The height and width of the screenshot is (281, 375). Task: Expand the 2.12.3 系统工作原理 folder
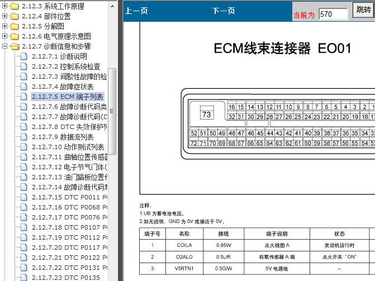[x=4, y=6]
